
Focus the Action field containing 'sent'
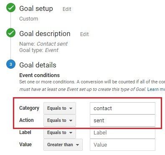pos(122,121)
